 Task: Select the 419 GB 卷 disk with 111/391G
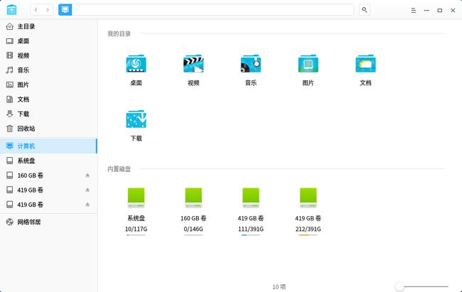click(x=251, y=198)
